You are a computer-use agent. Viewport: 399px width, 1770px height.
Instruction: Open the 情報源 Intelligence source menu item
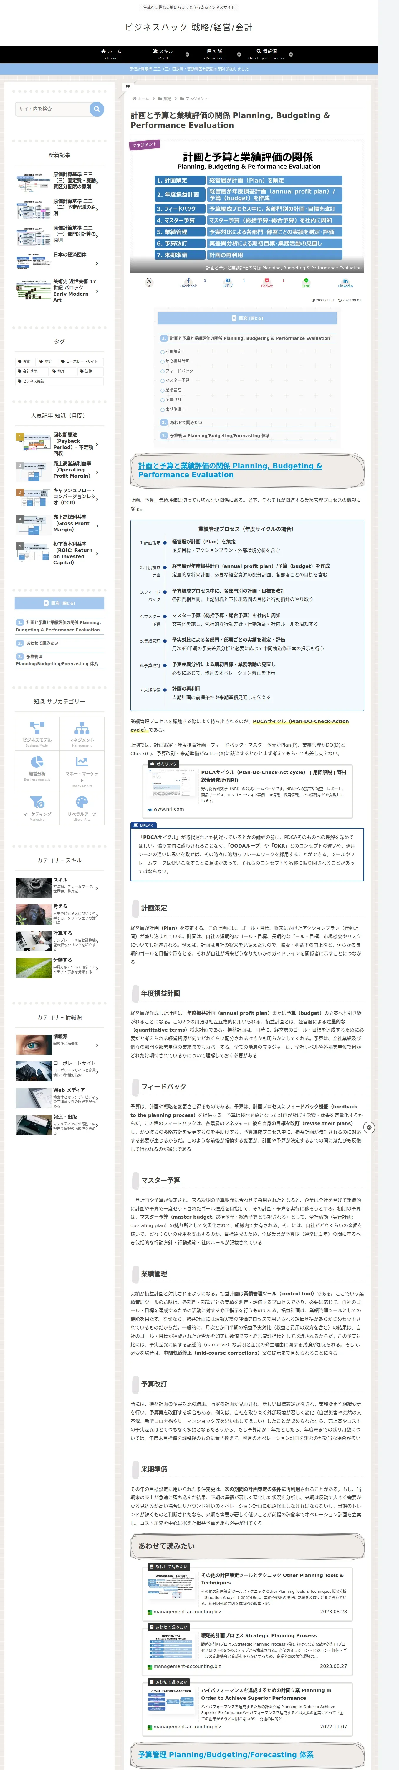[267, 54]
